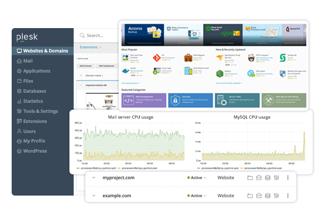Click the Git extension icon

click(x=157, y=58)
